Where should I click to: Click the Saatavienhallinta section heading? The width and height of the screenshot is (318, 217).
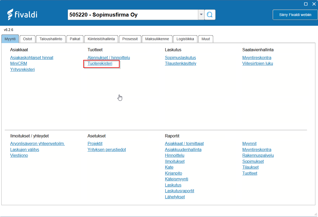258,50
